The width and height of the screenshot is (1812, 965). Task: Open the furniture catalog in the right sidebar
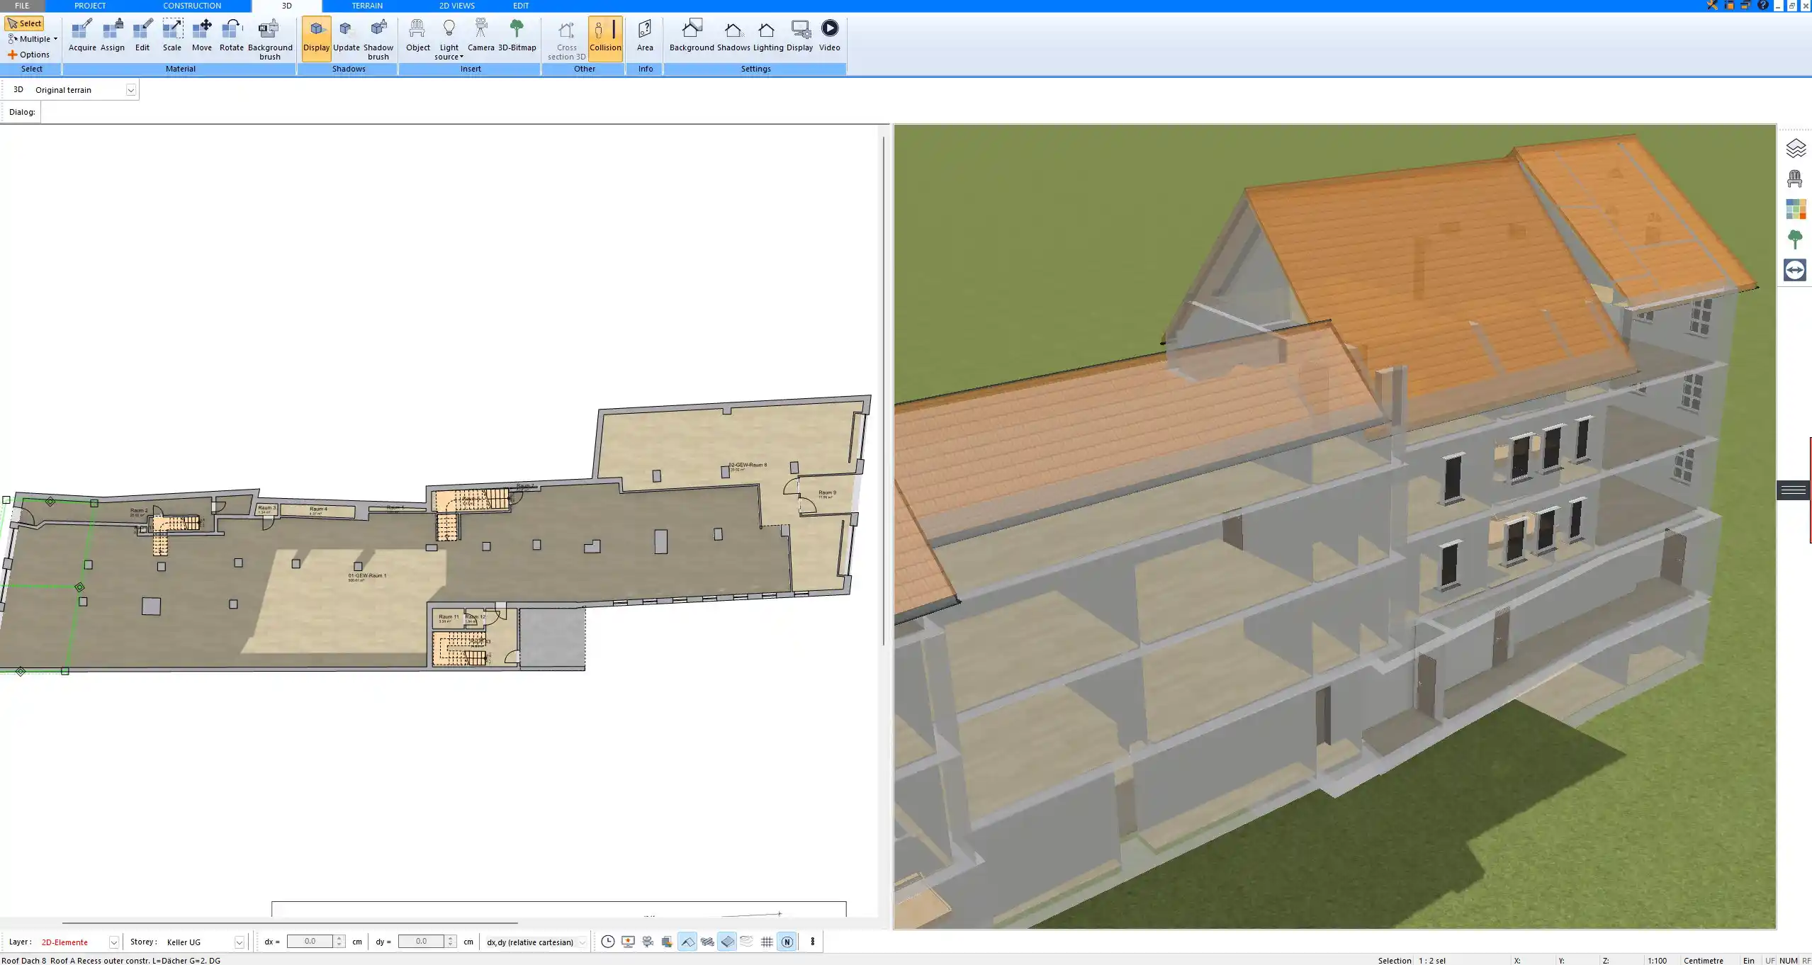point(1796,178)
